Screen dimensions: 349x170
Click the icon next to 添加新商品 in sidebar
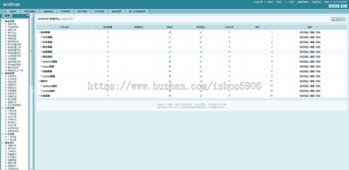[5, 27]
